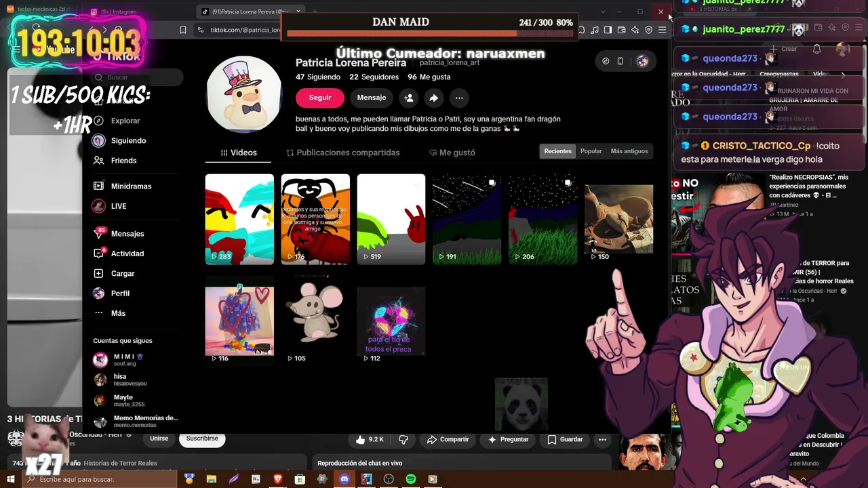The height and width of the screenshot is (488, 868).
Task: Open the 22 Seguidores list
Action: pyautogui.click(x=374, y=77)
